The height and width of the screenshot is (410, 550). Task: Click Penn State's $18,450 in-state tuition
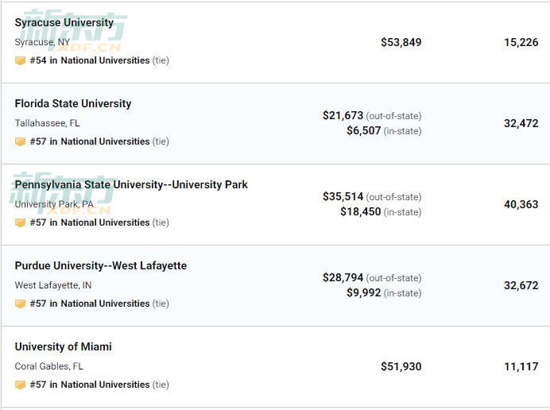[x=360, y=212]
